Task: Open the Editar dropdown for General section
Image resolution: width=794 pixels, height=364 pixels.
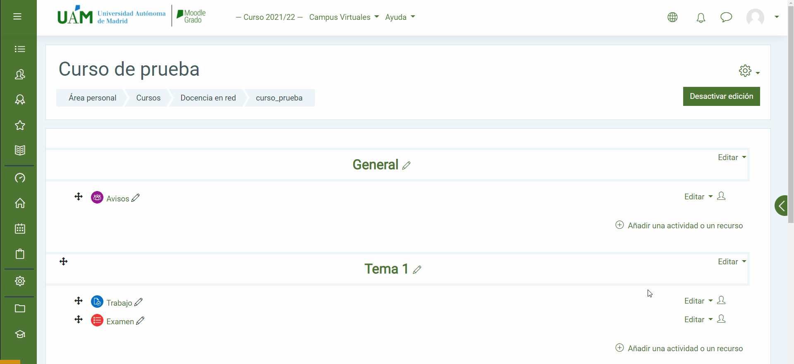Action: 732,158
